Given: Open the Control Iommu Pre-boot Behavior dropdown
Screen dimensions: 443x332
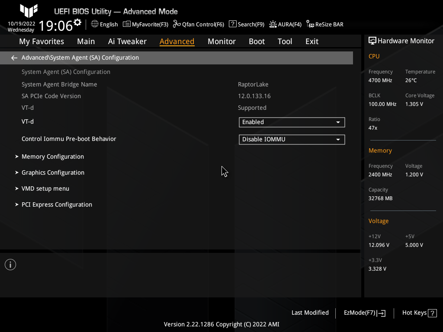Looking at the screenshot, I should (x=292, y=139).
